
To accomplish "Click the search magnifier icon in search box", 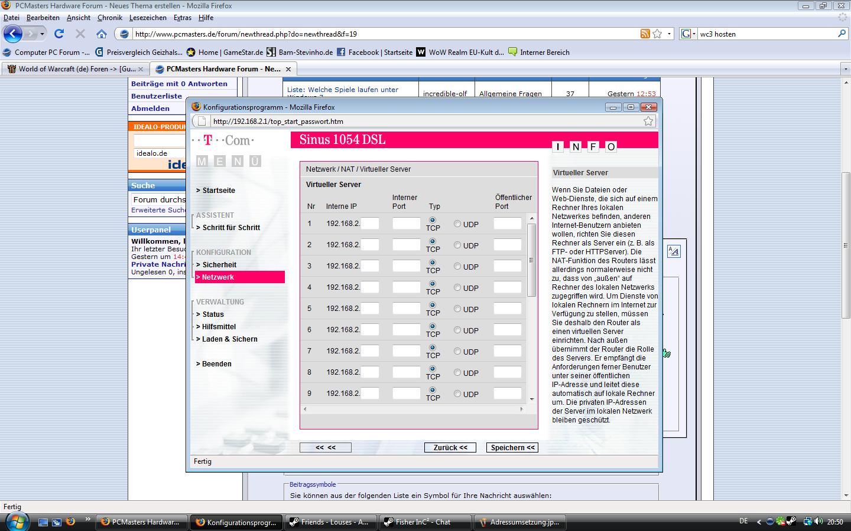I will (x=842, y=34).
